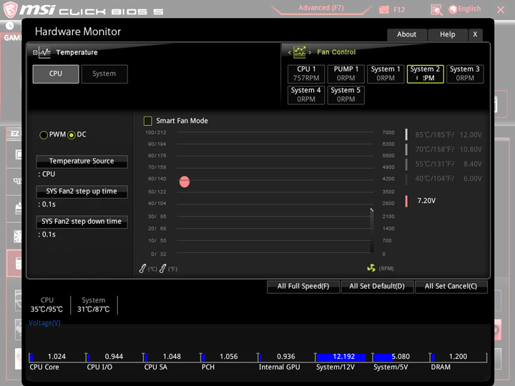Select the PUMP 1 fan tab

tap(346, 74)
